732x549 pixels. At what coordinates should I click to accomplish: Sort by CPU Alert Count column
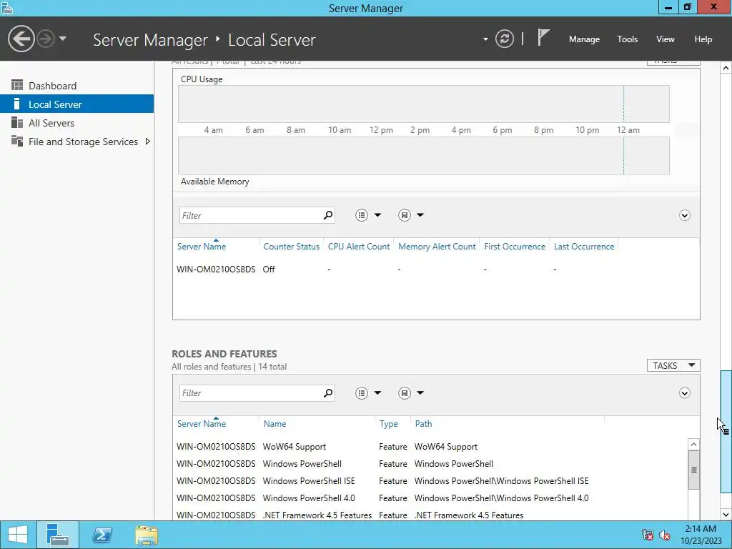point(359,247)
